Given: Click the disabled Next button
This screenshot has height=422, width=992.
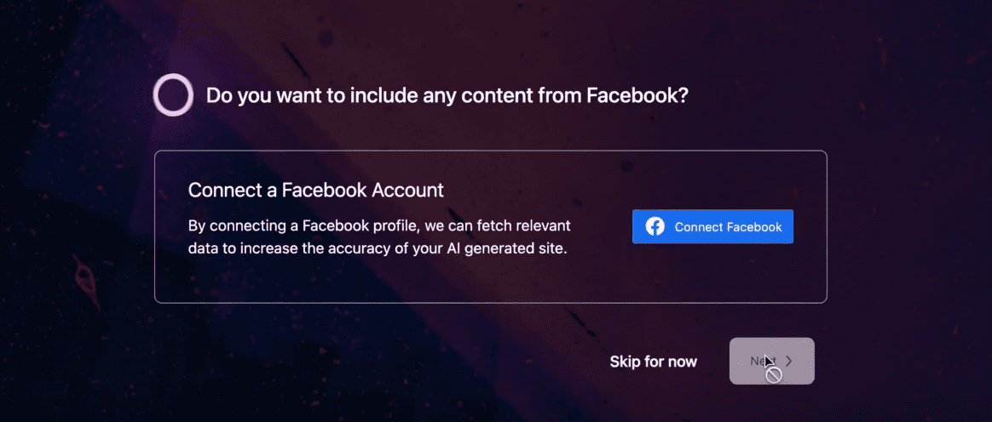Looking at the screenshot, I should pos(771,361).
